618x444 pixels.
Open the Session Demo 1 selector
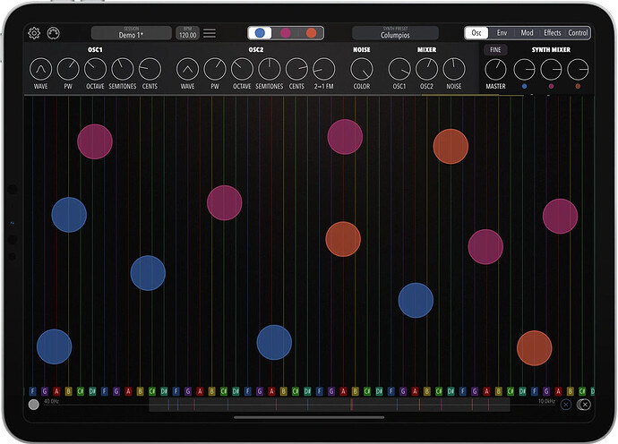point(131,33)
